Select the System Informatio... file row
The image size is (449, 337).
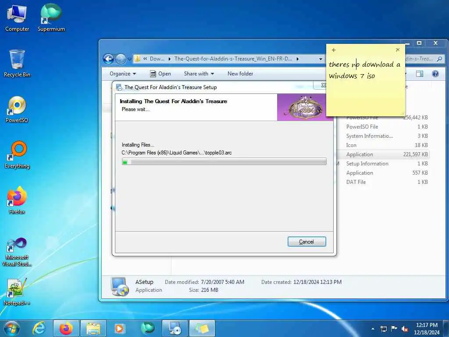click(x=384, y=136)
